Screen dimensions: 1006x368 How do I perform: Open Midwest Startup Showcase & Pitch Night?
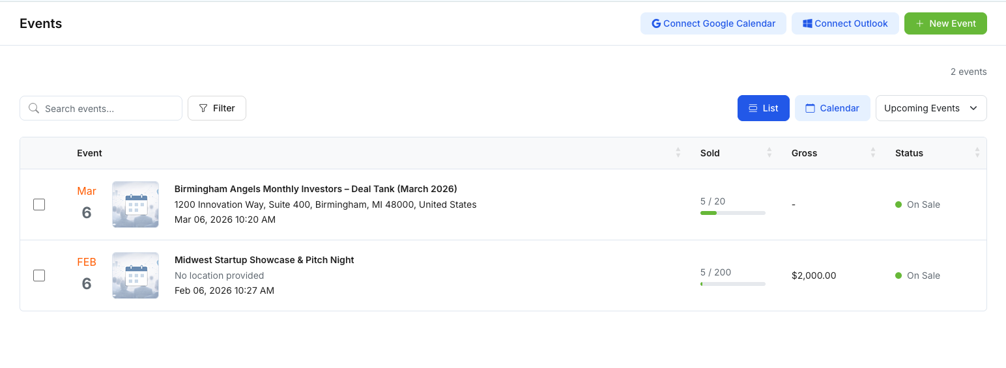pyautogui.click(x=264, y=260)
